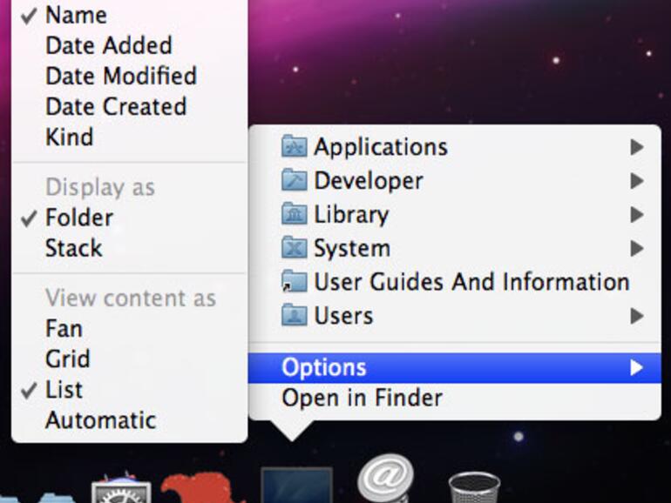View content as Automatic

coord(129,420)
